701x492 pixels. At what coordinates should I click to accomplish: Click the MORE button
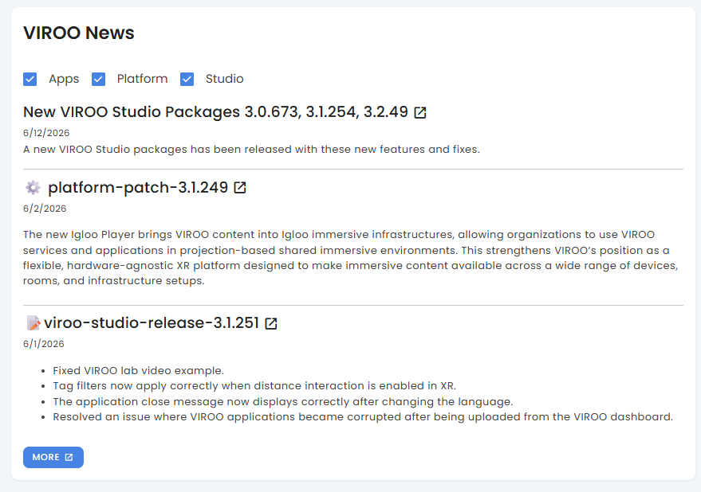(53, 457)
